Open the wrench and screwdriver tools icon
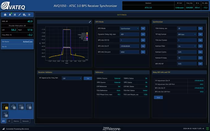The height and width of the screenshot is (131, 210). click(x=15, y=15)
